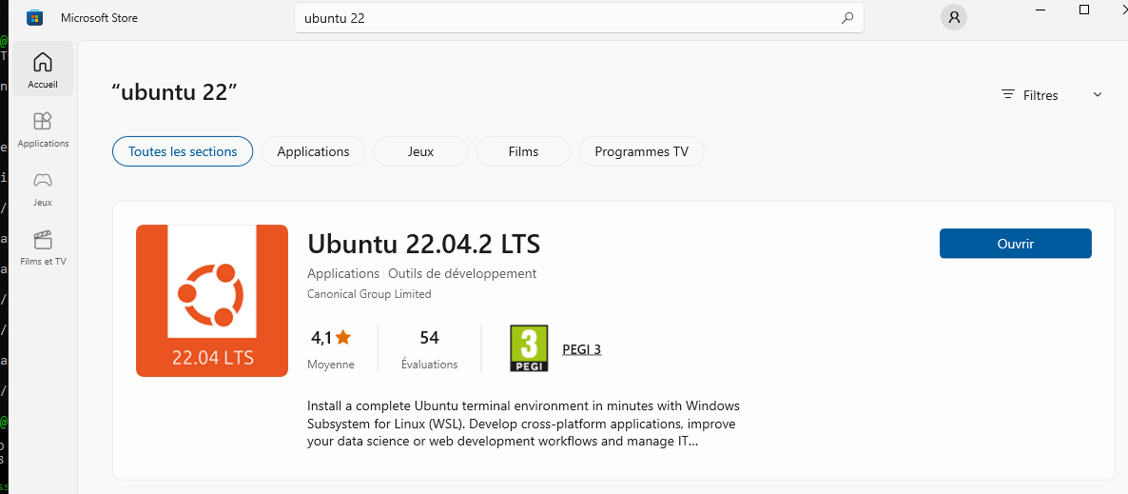Select the Toutes les sections filter
The width and height of the screenshot is (1128, 494).
point(183,151)
